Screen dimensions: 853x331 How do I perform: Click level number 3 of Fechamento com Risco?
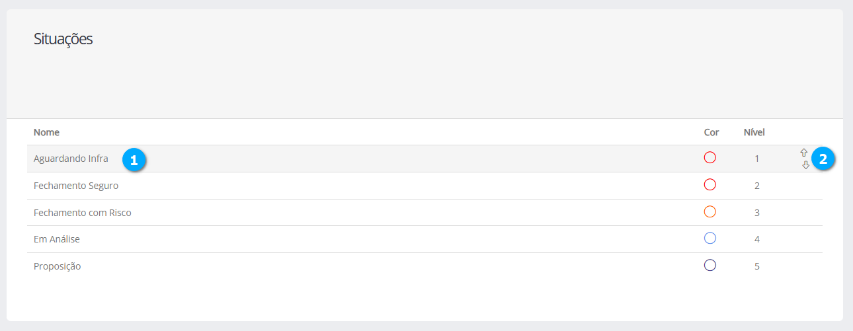tap(757, 213)
